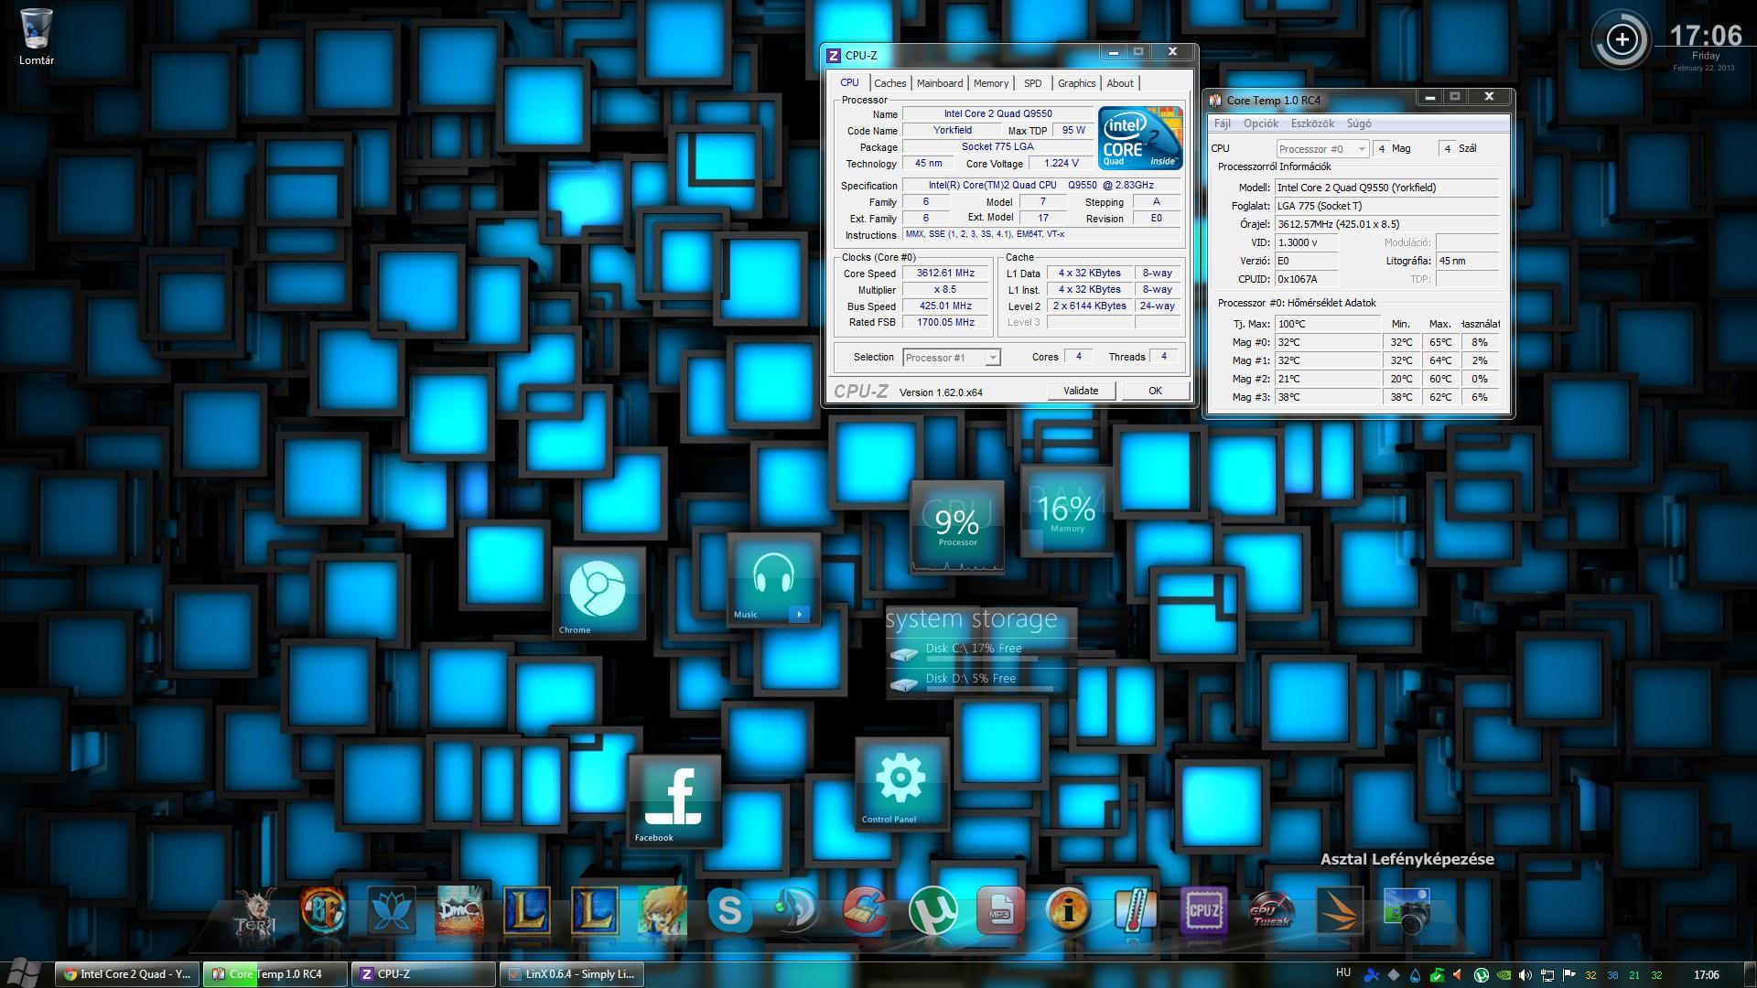Launch CPU-Z dock shortcut

tap(1202, 911)
